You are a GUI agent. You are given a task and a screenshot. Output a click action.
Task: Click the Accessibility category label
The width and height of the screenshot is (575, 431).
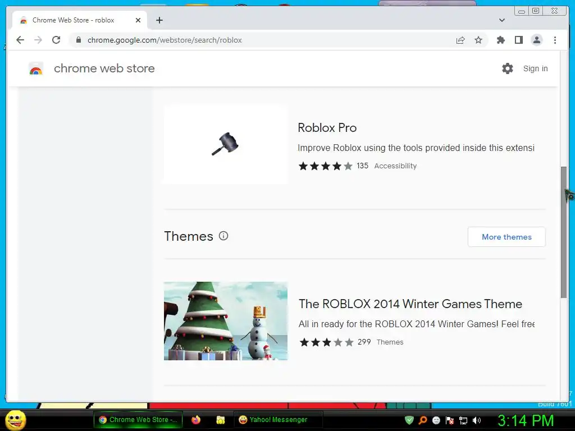coord(395,166)
